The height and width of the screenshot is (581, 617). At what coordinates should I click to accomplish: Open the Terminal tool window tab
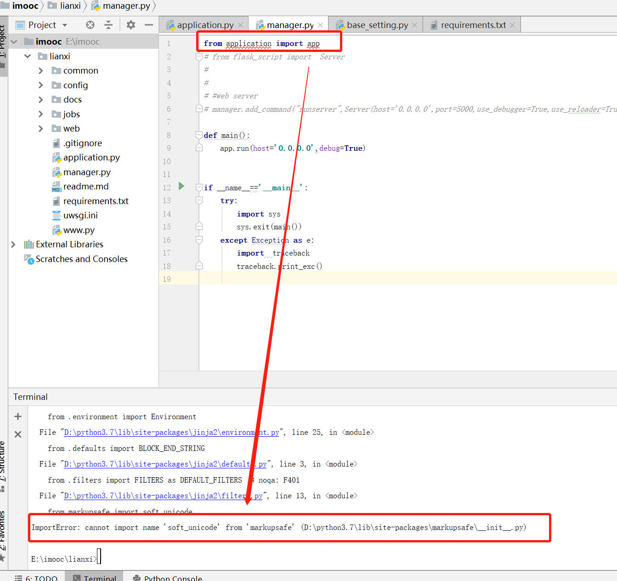(x=94, y=577)
